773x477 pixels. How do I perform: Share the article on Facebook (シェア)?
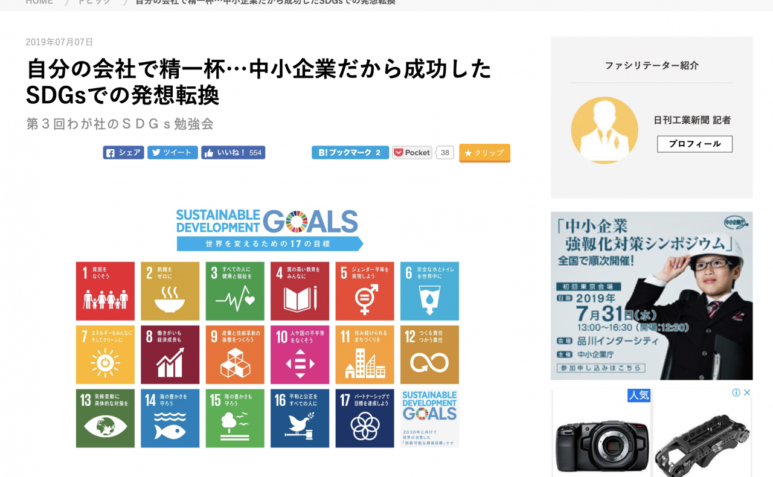[123, 153]
